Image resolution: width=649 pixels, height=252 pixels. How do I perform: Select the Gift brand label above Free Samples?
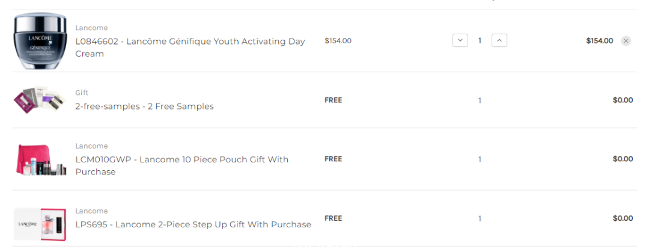pyautogui.click(x=82, y=93)
